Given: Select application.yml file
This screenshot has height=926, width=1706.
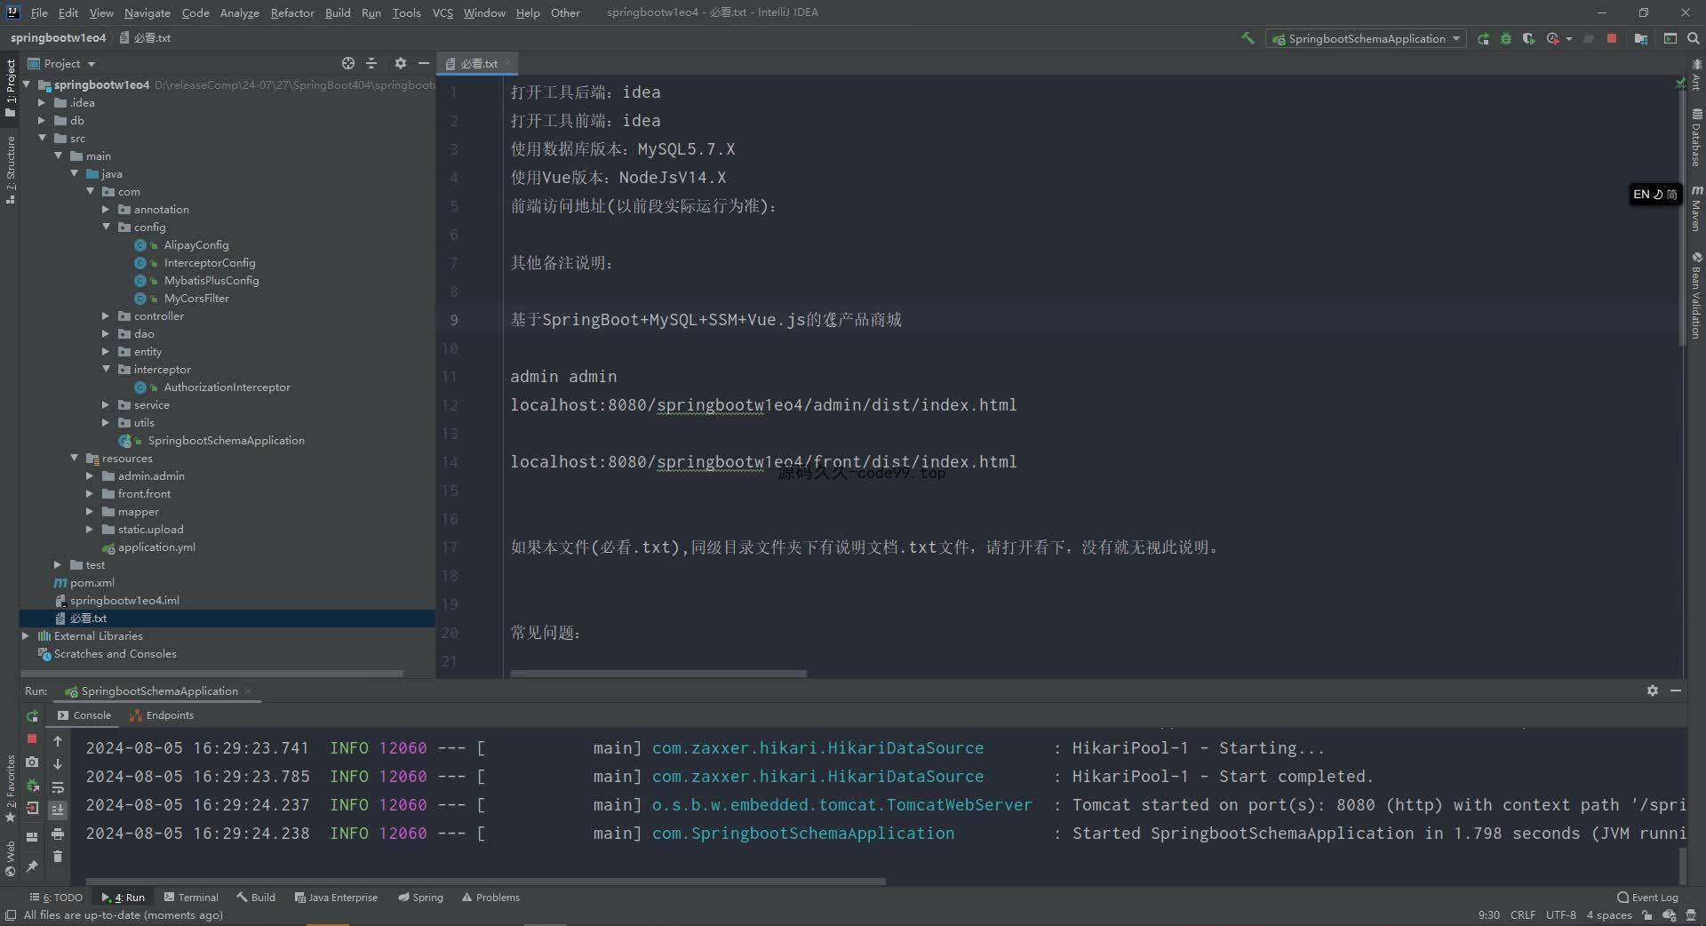Looking at the screenshot, I should click(x=155, y=547).
